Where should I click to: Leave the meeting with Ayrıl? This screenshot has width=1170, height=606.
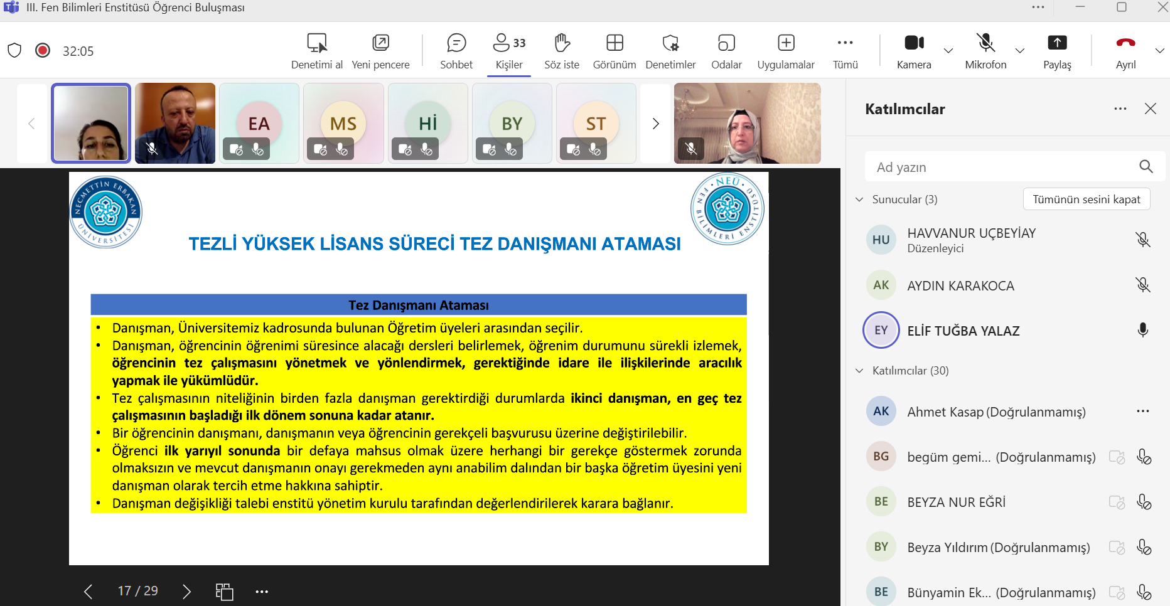point(1125,51)
